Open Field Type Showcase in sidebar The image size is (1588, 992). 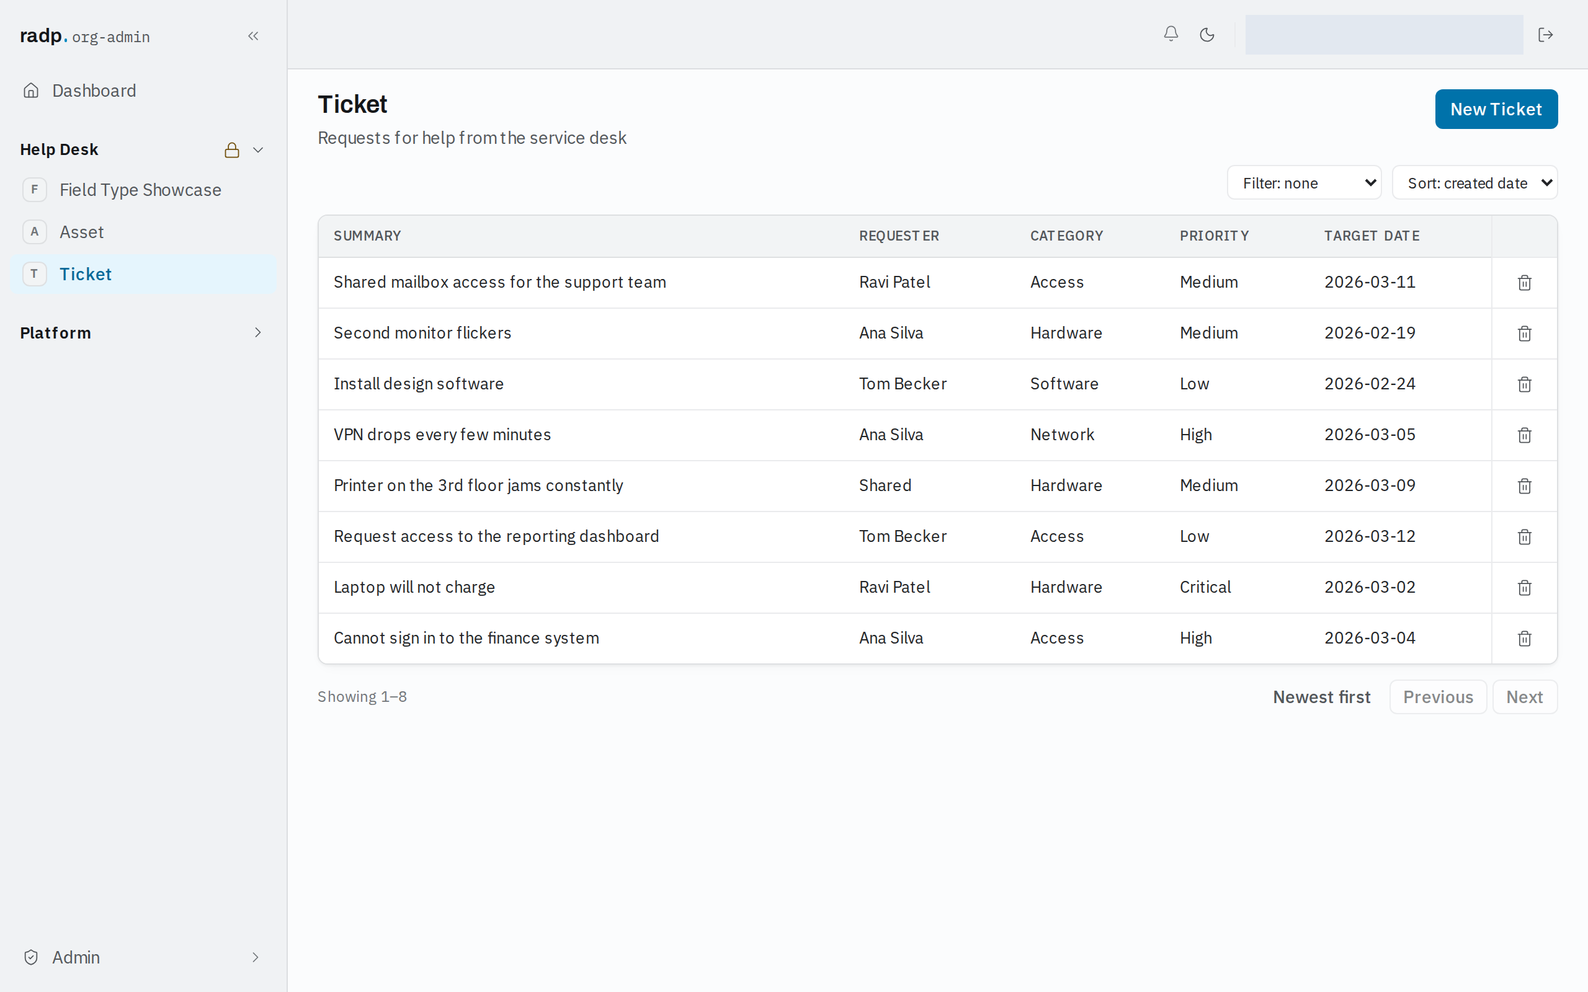point(143,190)
